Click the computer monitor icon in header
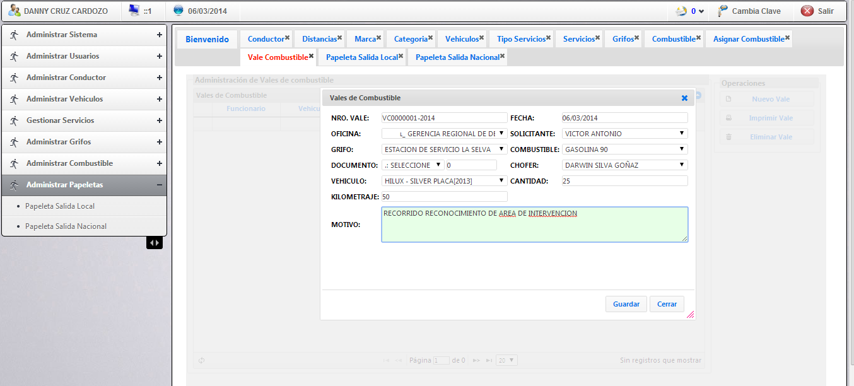The width and height of the screenshot is (854, 386). pyautogui.click(x=134, y=11)
